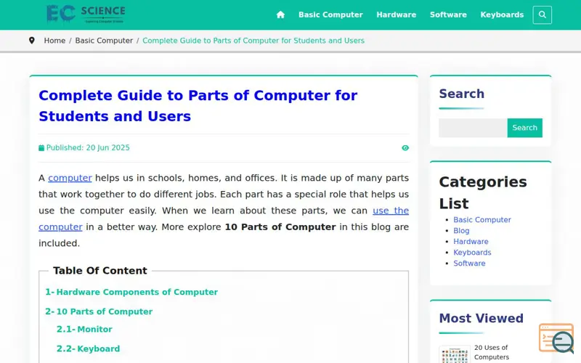Click 'Published: 20 Jun 2025' date text
581x363 pixels.
[x=88, y=148]
